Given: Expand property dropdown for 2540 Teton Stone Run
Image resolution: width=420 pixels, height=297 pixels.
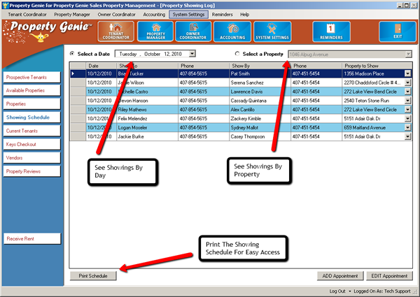Looking at the screenshot, I should (407, 101).
